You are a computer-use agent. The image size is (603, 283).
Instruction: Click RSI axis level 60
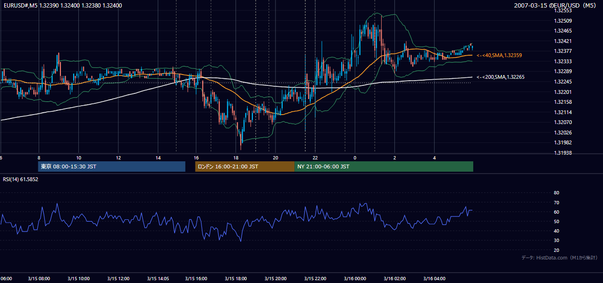click(556, 212)
